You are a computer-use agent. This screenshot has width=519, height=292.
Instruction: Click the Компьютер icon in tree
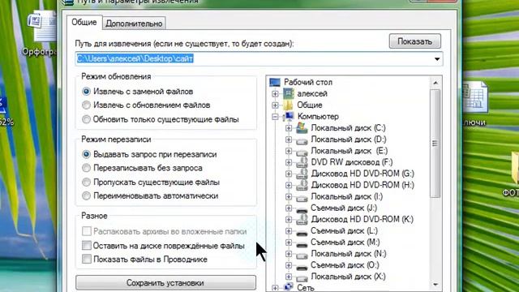point(289,116)
